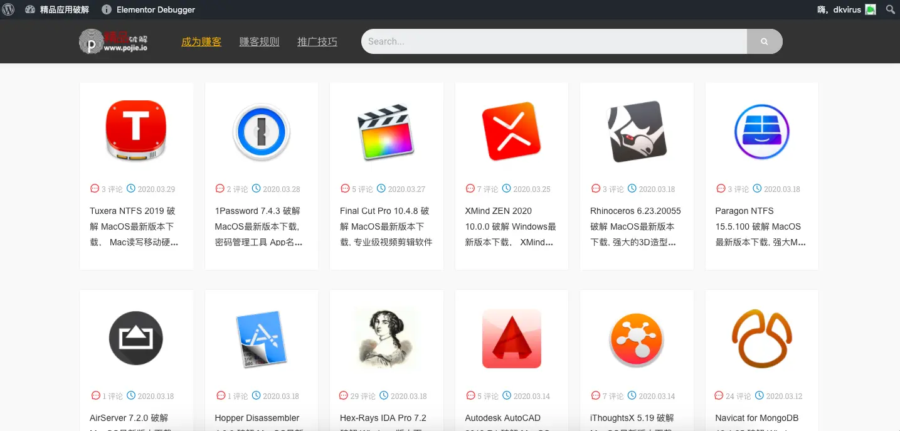Viewport: 900px width, 431px height.
Task: Open the Autodesk AutoCAD app icon
Action: 511,339
